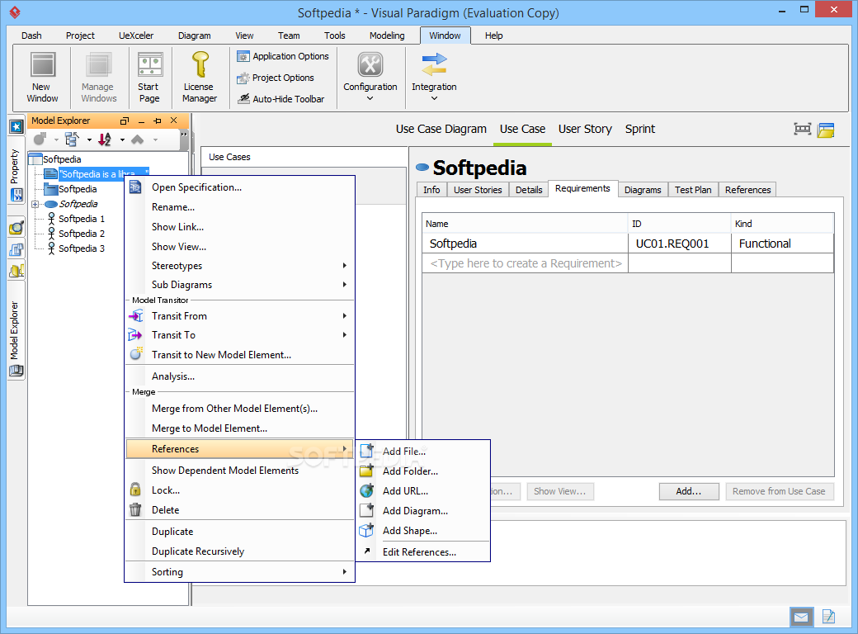Click the A-Z sort icon in Model Explorer
Viewport: 858px width, 634px height.
(105, 140)
